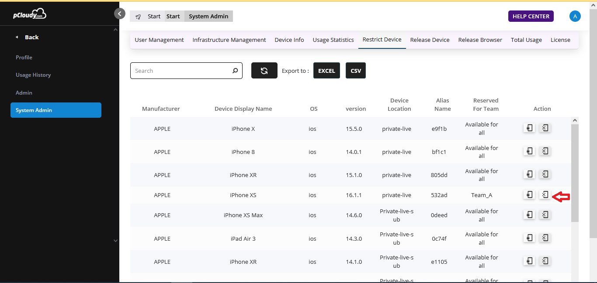Click the refresh icon button beside search
Image resolution: width=597 pixels, height=283 pixels.
point(264,71)
